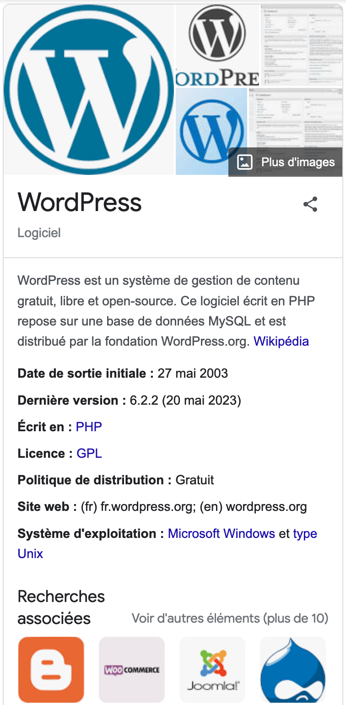Open the large blue WordPress logo image
Viewport: 346px width, 705px height.
tap(89, 90)
